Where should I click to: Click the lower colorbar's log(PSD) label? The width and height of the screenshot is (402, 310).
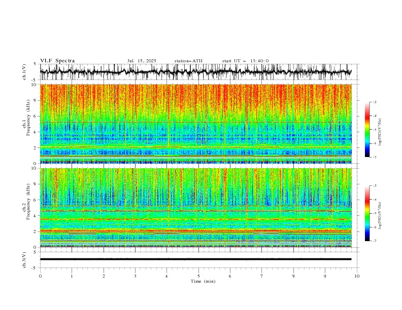pos(380,215)
